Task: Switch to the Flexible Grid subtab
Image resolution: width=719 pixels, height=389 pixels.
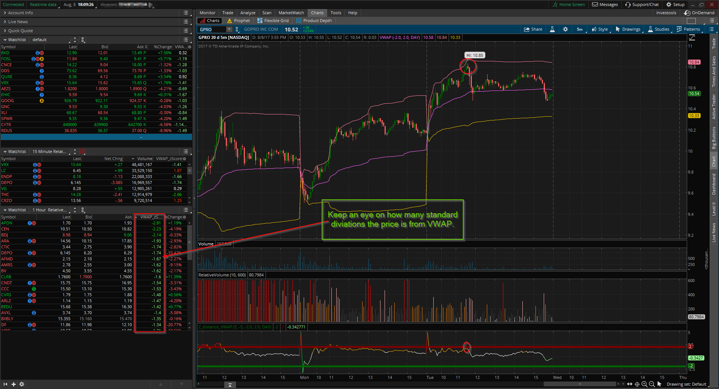Action: point(273,21)
